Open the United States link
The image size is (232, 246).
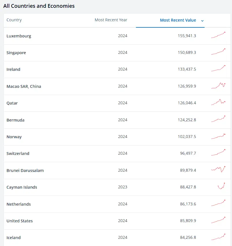tap(20, 221)
